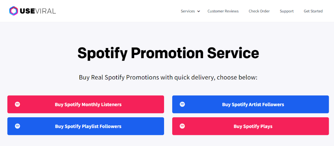Image resolution: width=334 pixels, height=146 pixels.
Task: Open the Services menu item
Action: click(188, 11)
